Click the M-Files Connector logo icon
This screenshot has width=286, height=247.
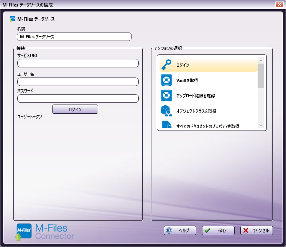[23, 232]
